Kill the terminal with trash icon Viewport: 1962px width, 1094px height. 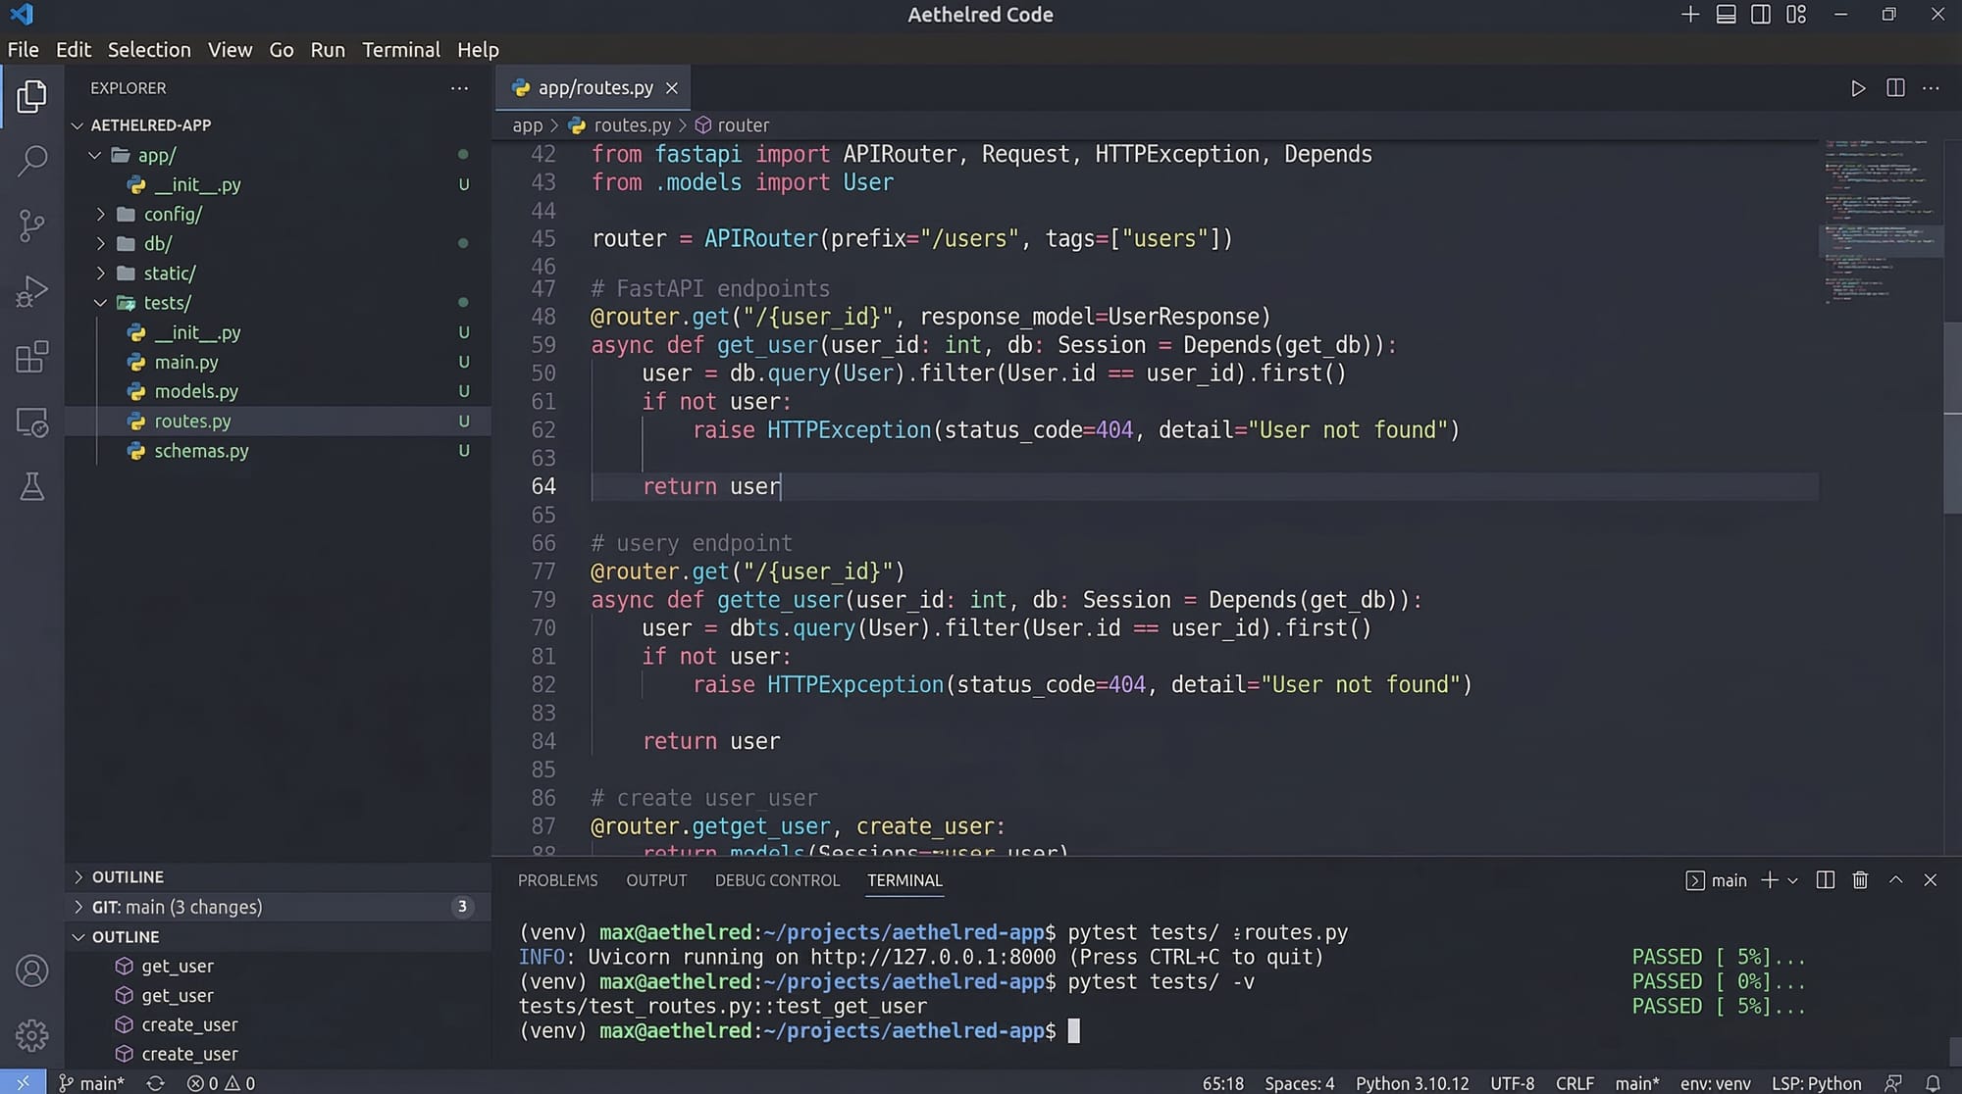tap(1860, 880)
